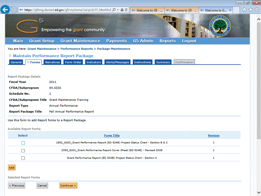Viewport: 261px width, 196px height.
Task: Click the G5 logo in banner
Action: [30, 26]
